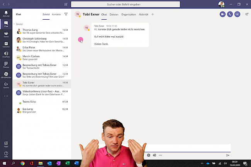Open the profile picture menu

point(221,4)
